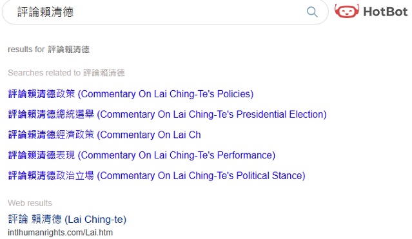Open the truncated 評論賴清德經濟政策 related search
This screenshot has width=412, height=239.
point(104,135)
